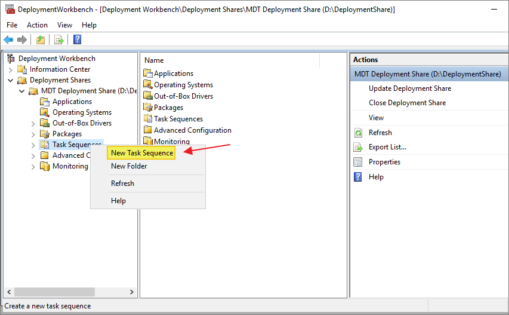
Task: Select New Folder in the context menu
Action: coord(129,166)
